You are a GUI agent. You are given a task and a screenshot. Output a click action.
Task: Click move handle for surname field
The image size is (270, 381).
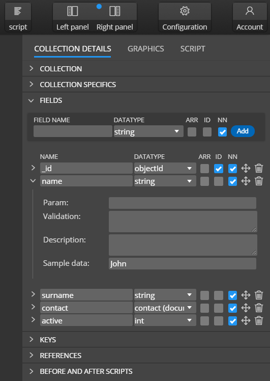pyautogui.click(x=246, y=295)
